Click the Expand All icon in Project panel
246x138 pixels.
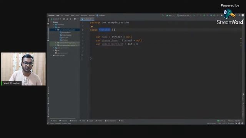[67, 19]
